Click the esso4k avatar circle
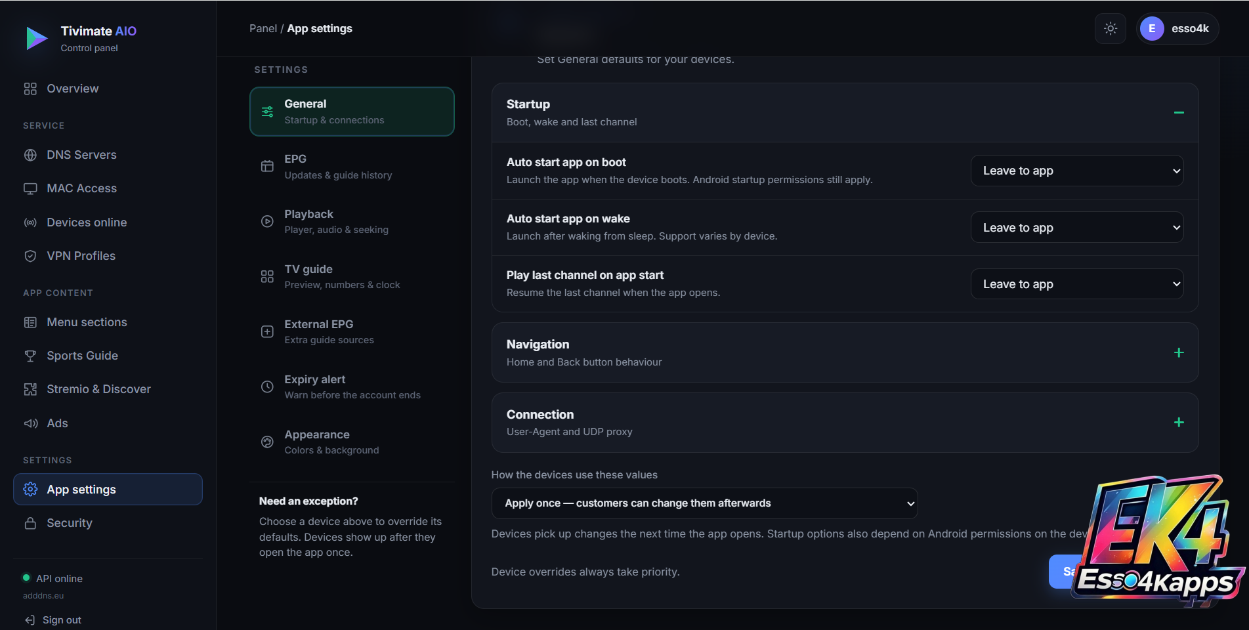This screenshot has height=630, width=1249. pyautogui.click(x=1152, y=29)
